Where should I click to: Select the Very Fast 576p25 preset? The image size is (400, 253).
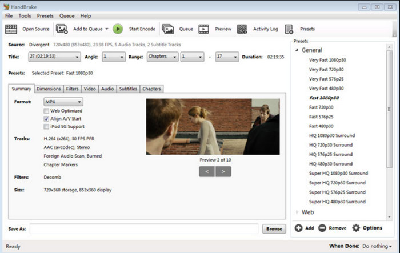326,79
